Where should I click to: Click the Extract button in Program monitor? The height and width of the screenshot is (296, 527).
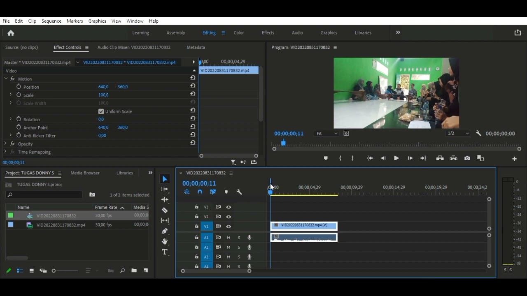[453, 158]
